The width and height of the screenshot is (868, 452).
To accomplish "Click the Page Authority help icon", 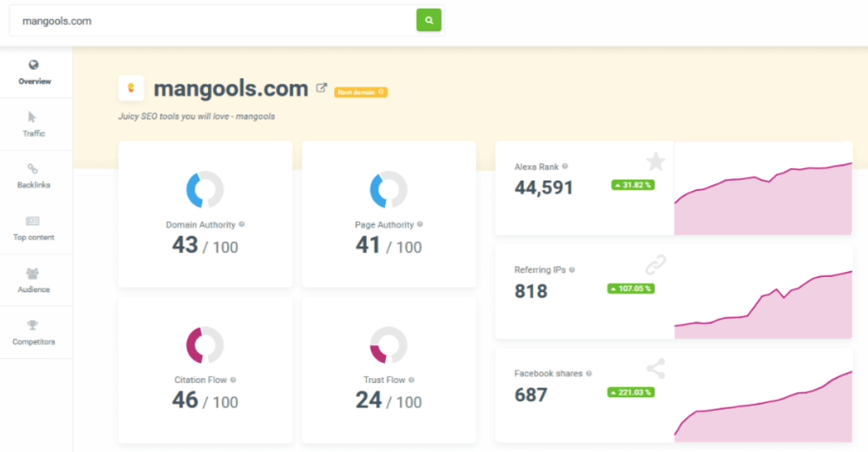I will coord(419,224).
